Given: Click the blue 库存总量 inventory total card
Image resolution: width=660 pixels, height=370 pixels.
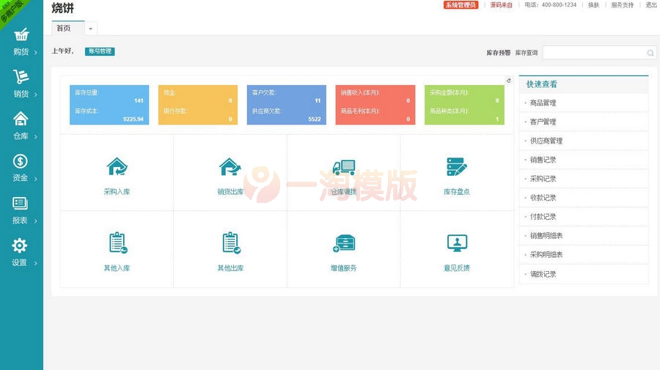Looking at the screenshot, I should (109, 105).
